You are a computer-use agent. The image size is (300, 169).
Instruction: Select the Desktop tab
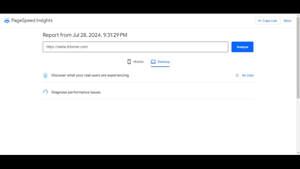pos(160,62)
